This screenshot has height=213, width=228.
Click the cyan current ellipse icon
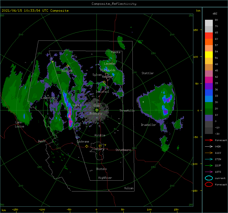[x=209, y=178]
